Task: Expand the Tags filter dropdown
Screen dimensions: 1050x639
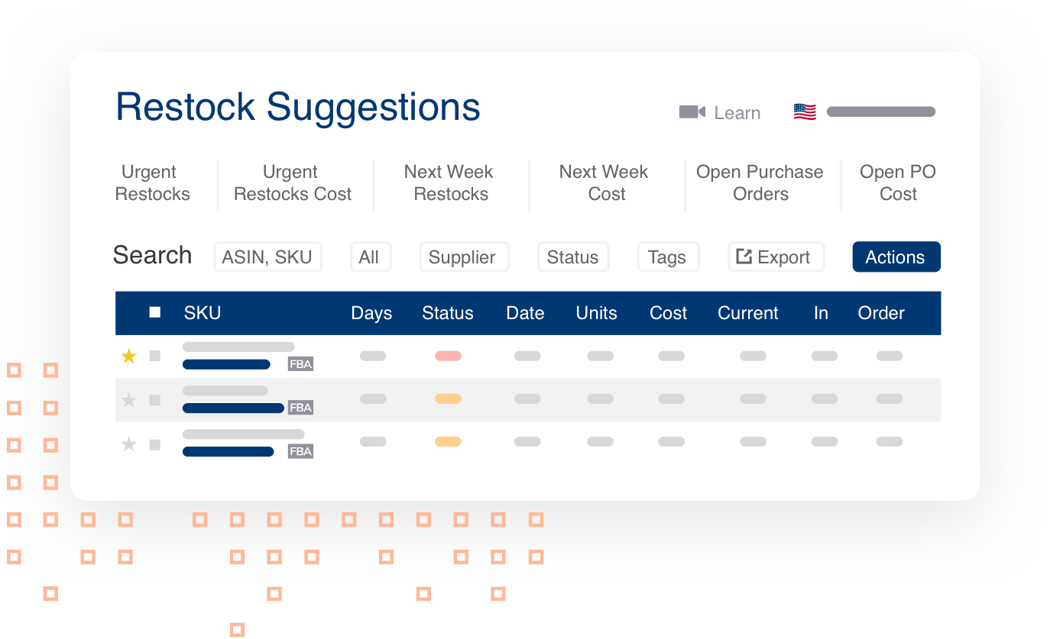Action: point(667,257)
